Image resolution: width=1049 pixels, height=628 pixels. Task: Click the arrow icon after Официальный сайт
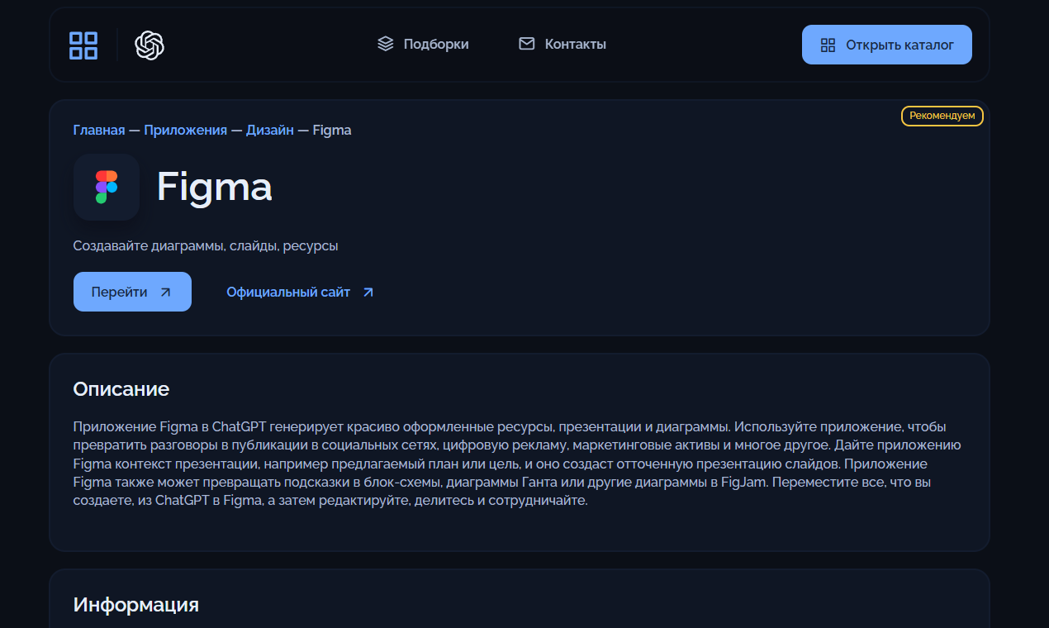[368, 292]
